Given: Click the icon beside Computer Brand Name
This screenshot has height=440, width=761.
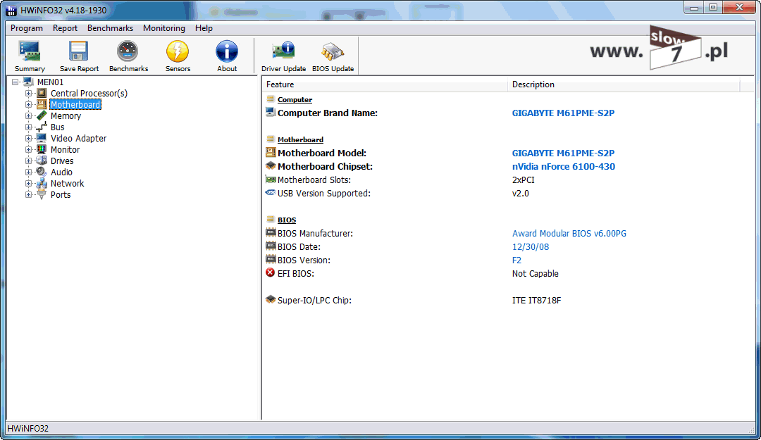Looking at the screenshot, I should pos(271,113).
